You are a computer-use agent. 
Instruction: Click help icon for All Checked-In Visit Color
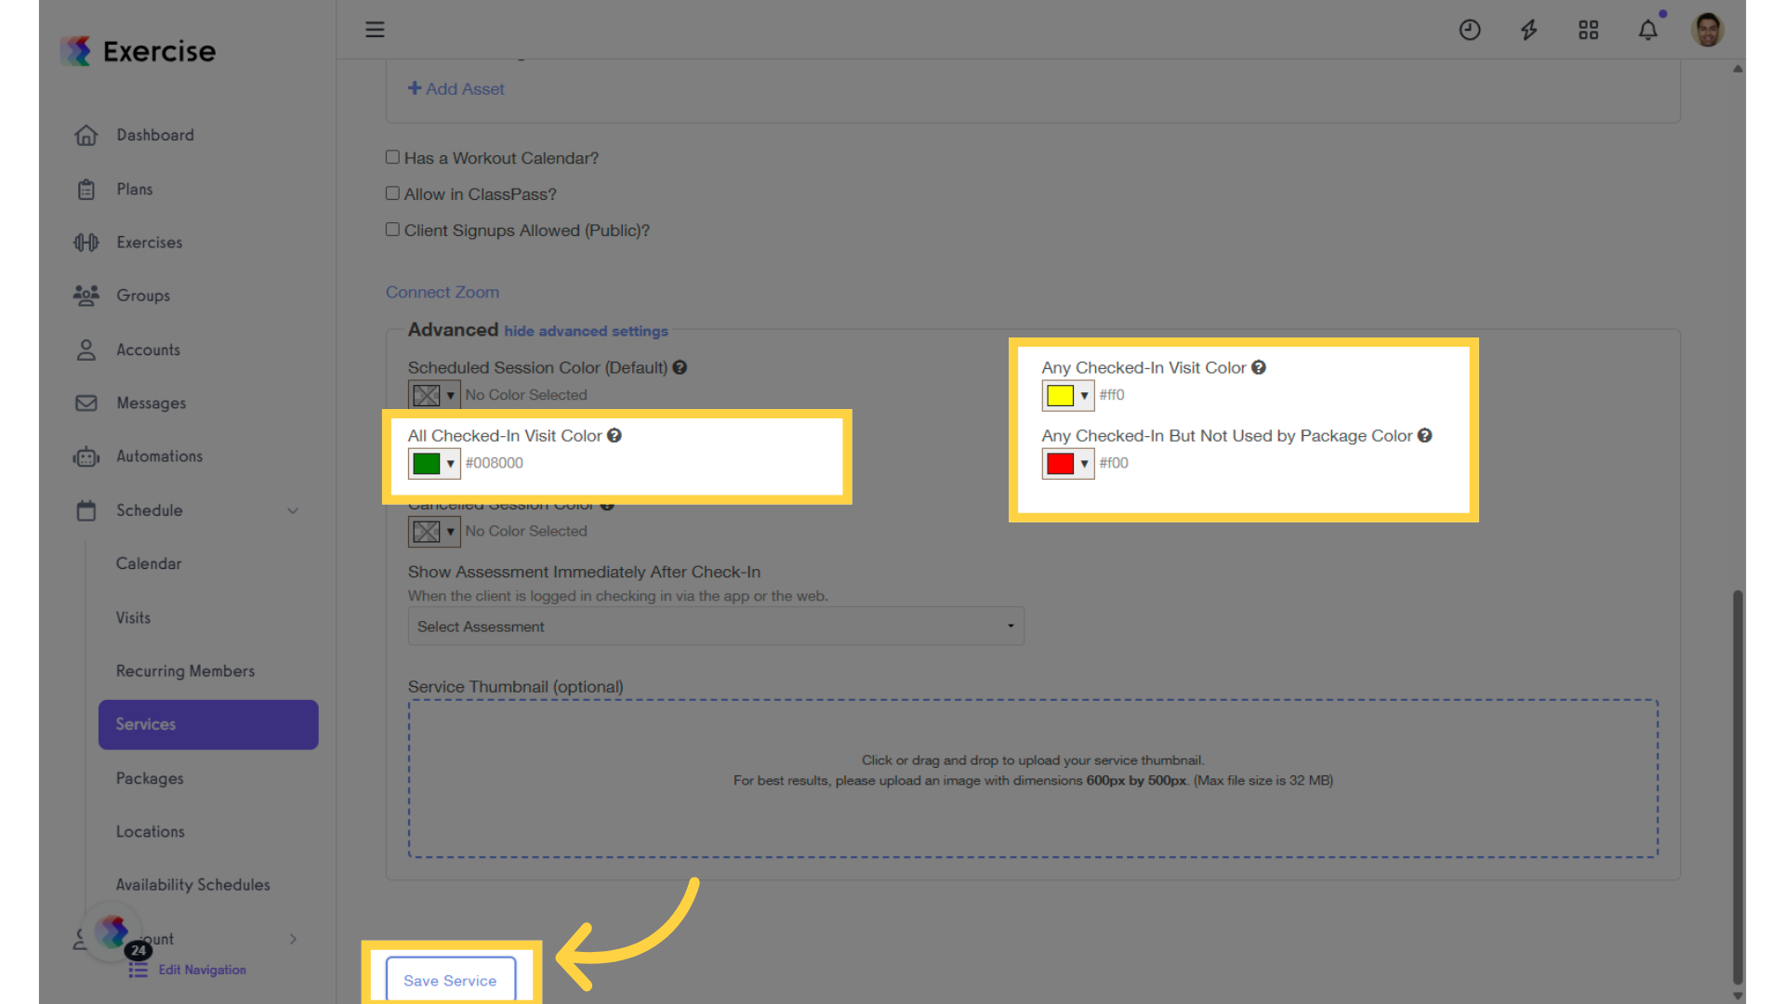click(x=615, y=435)
